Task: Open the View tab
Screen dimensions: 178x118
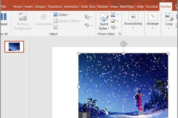Action: click(114, 6)
